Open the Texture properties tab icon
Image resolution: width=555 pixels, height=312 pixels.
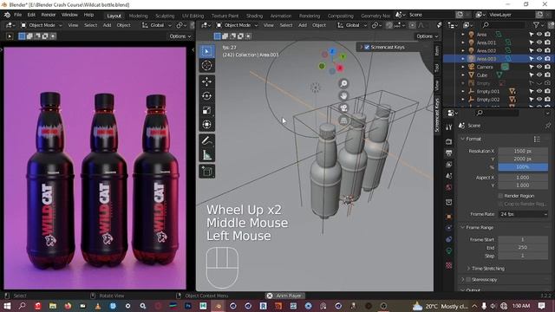[x=449, y=265]
